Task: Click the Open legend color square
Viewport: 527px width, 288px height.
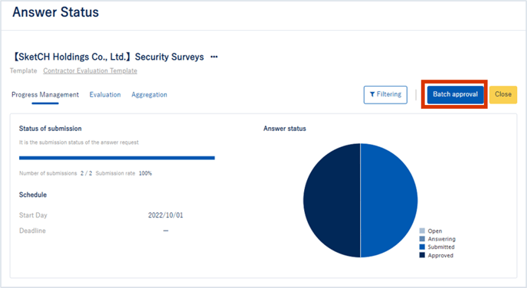Action: point(422,231)
